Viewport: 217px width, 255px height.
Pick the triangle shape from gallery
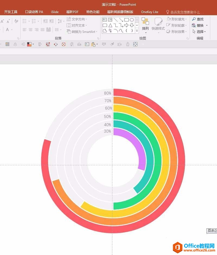click(110, 25)
